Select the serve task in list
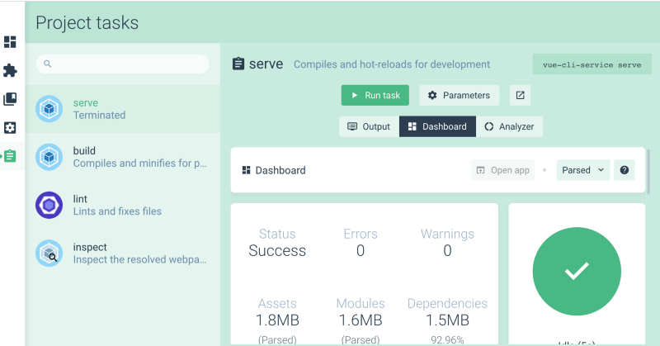Viewport: 660px width, 346px height. click(x=122, y=109)
